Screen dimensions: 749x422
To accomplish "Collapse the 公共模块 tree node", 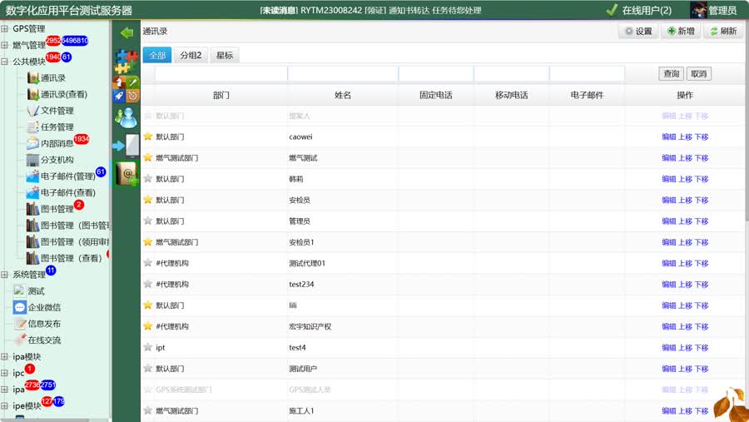I will point(5,62).
